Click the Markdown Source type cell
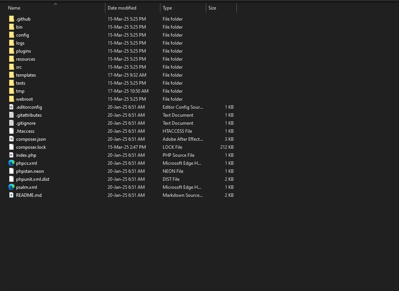Screen dimensions: 399x291 coord(183,195)
